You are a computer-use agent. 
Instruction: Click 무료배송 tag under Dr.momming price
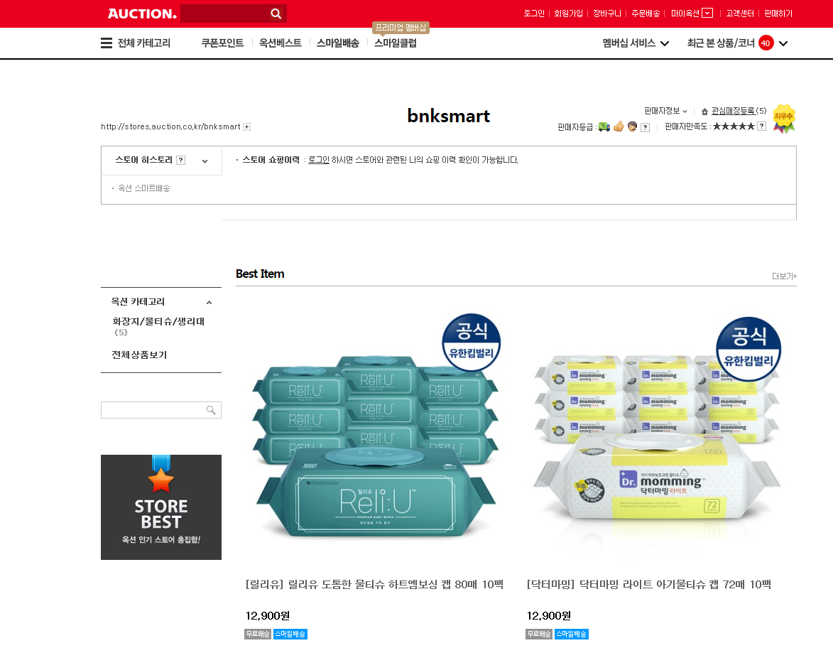click(539, 634)
